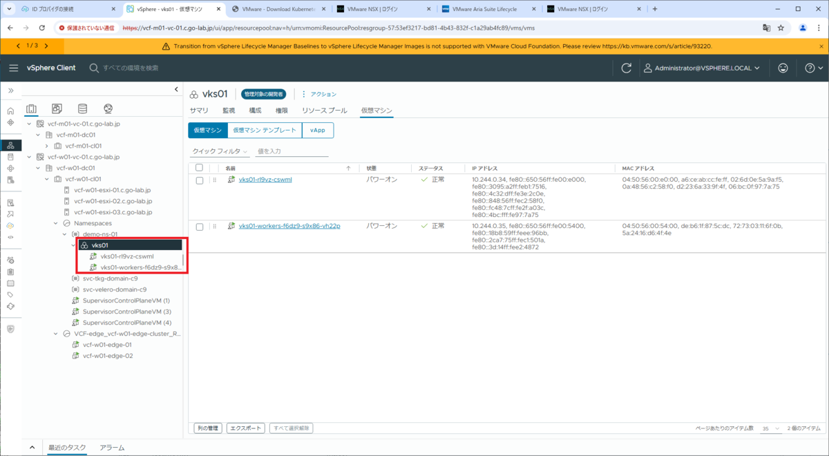Expand the vcf-m01-cl01 cluster node
Screen dimensions: 829x456
click(x=47, y=146)
